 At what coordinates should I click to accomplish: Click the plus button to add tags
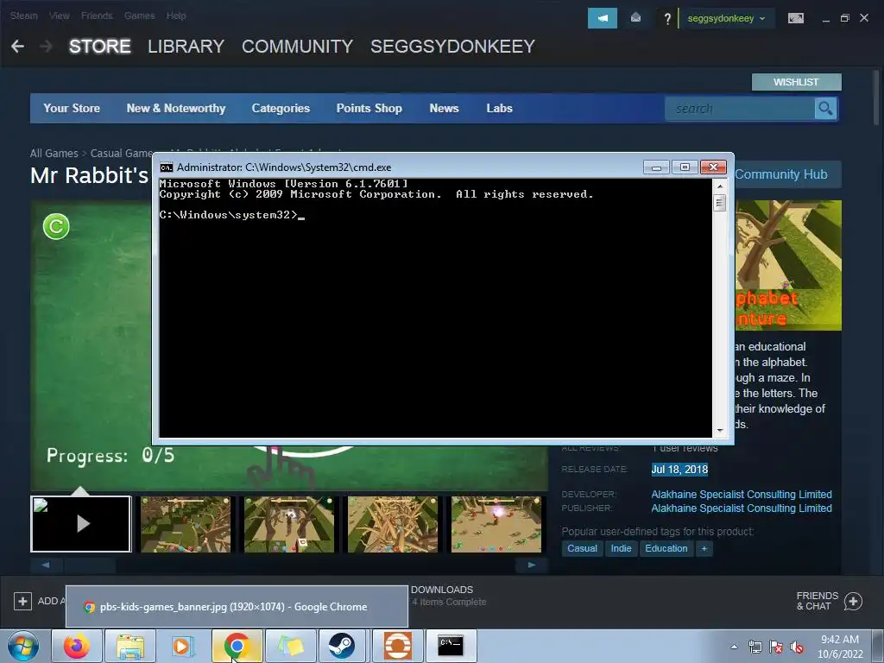(x=704, y=548)
